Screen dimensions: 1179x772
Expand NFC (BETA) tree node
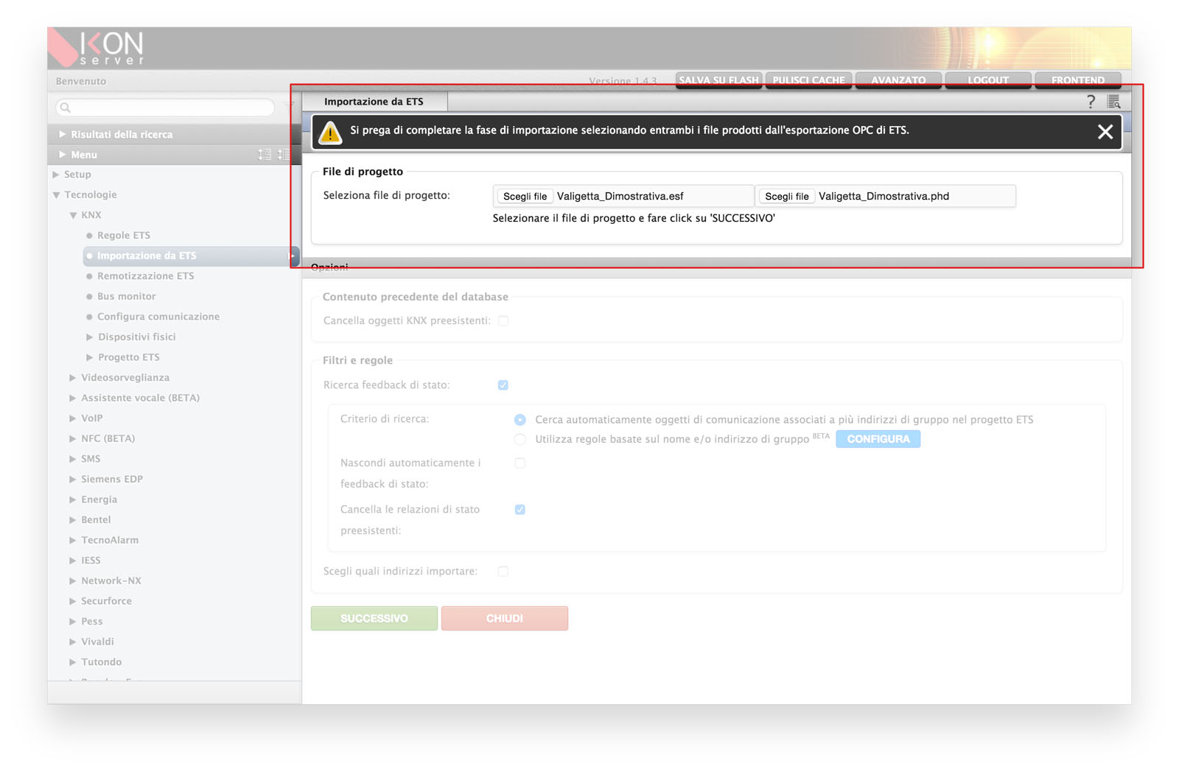pos(73,438)
